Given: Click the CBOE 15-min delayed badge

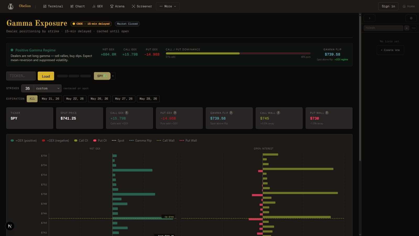Looking at the screenshot, I should (91, 24).
